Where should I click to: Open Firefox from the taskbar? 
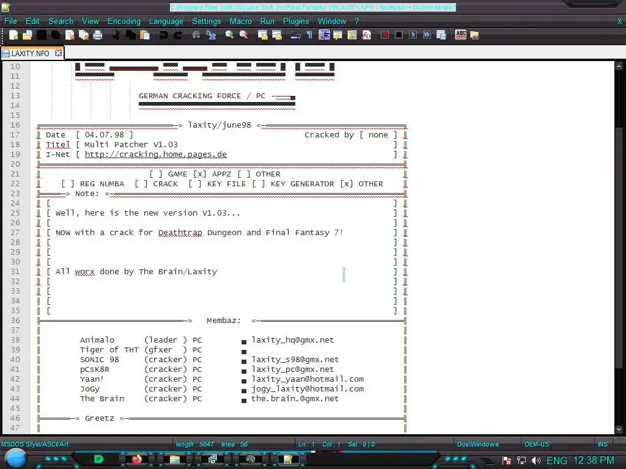tap(136, 459)
